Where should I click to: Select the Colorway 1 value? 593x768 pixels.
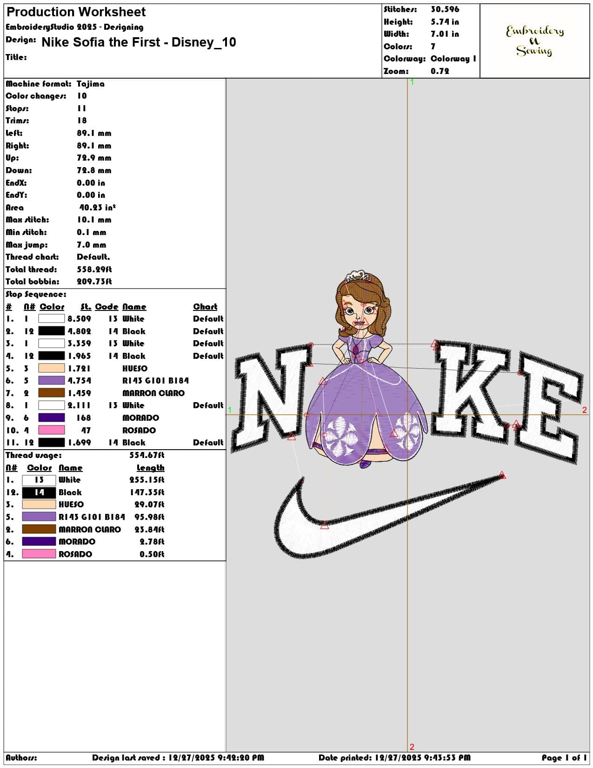point(453,59)
